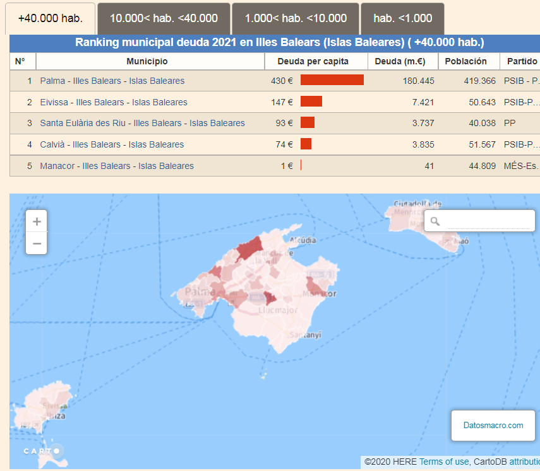The height and width of the screenshot is (471, 540).
Task: Open Eivissa municipality link
Action: (113, 102)
